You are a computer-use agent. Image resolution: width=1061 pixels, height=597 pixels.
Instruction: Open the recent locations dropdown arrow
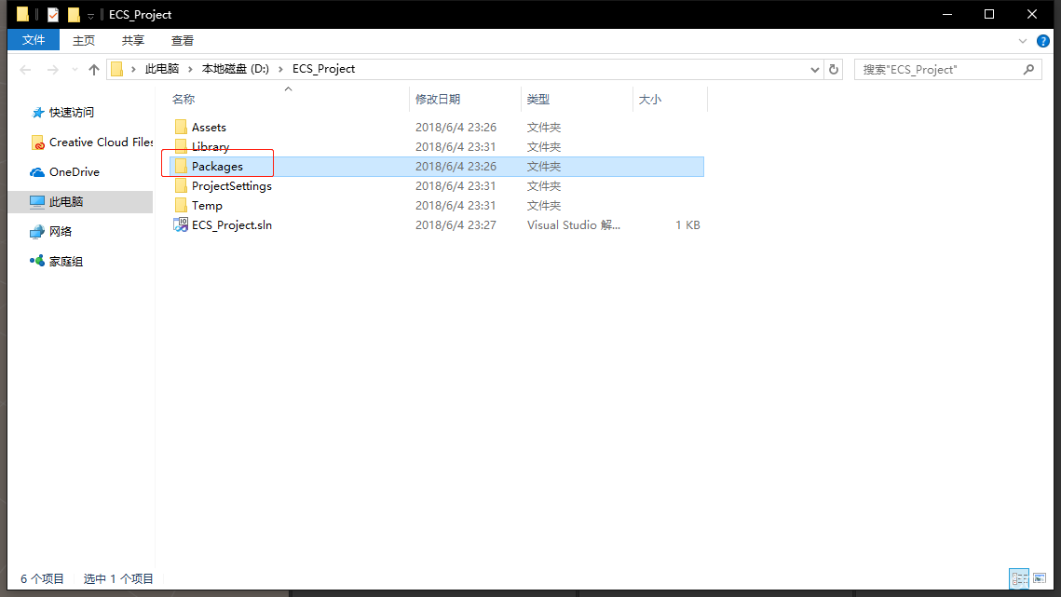pyautogui.click(x=75, y=69)
